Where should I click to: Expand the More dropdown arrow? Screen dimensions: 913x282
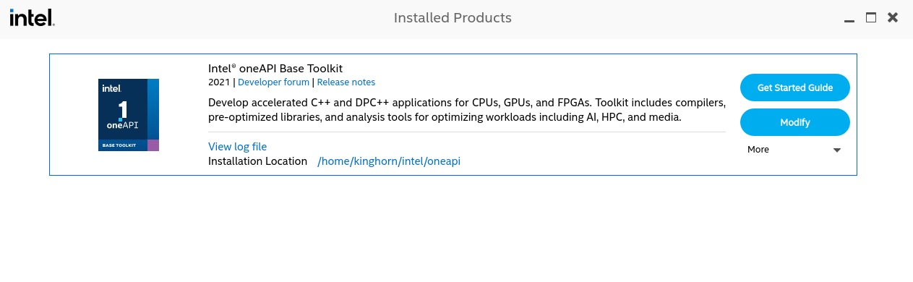[837, 150]
